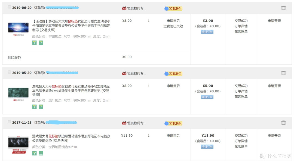Click 申请售后 for 2017-11-28 order
The image size is (294, 162).
point(173,136)
